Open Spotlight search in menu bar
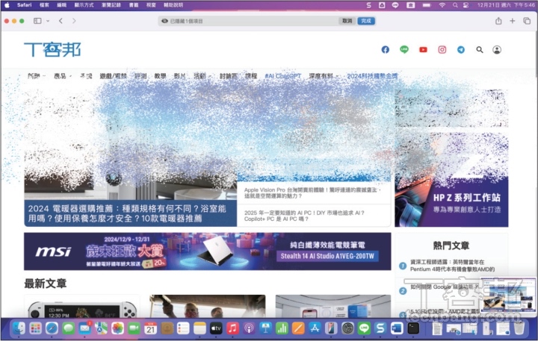Viewport: 538px width, 341px height. [x=455, y=5]
